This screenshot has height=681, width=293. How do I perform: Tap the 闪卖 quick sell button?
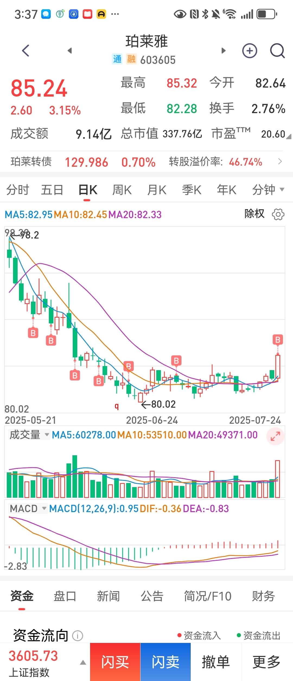[165, 662]
